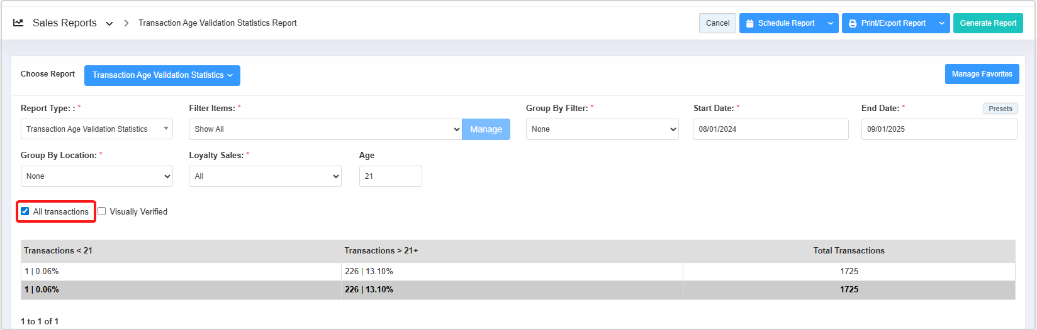
Task: Open the Schedule Report dropdown arrow
Action: click(x=831, y=24)
